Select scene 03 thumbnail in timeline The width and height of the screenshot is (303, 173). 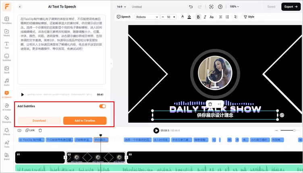click(215, 157)
